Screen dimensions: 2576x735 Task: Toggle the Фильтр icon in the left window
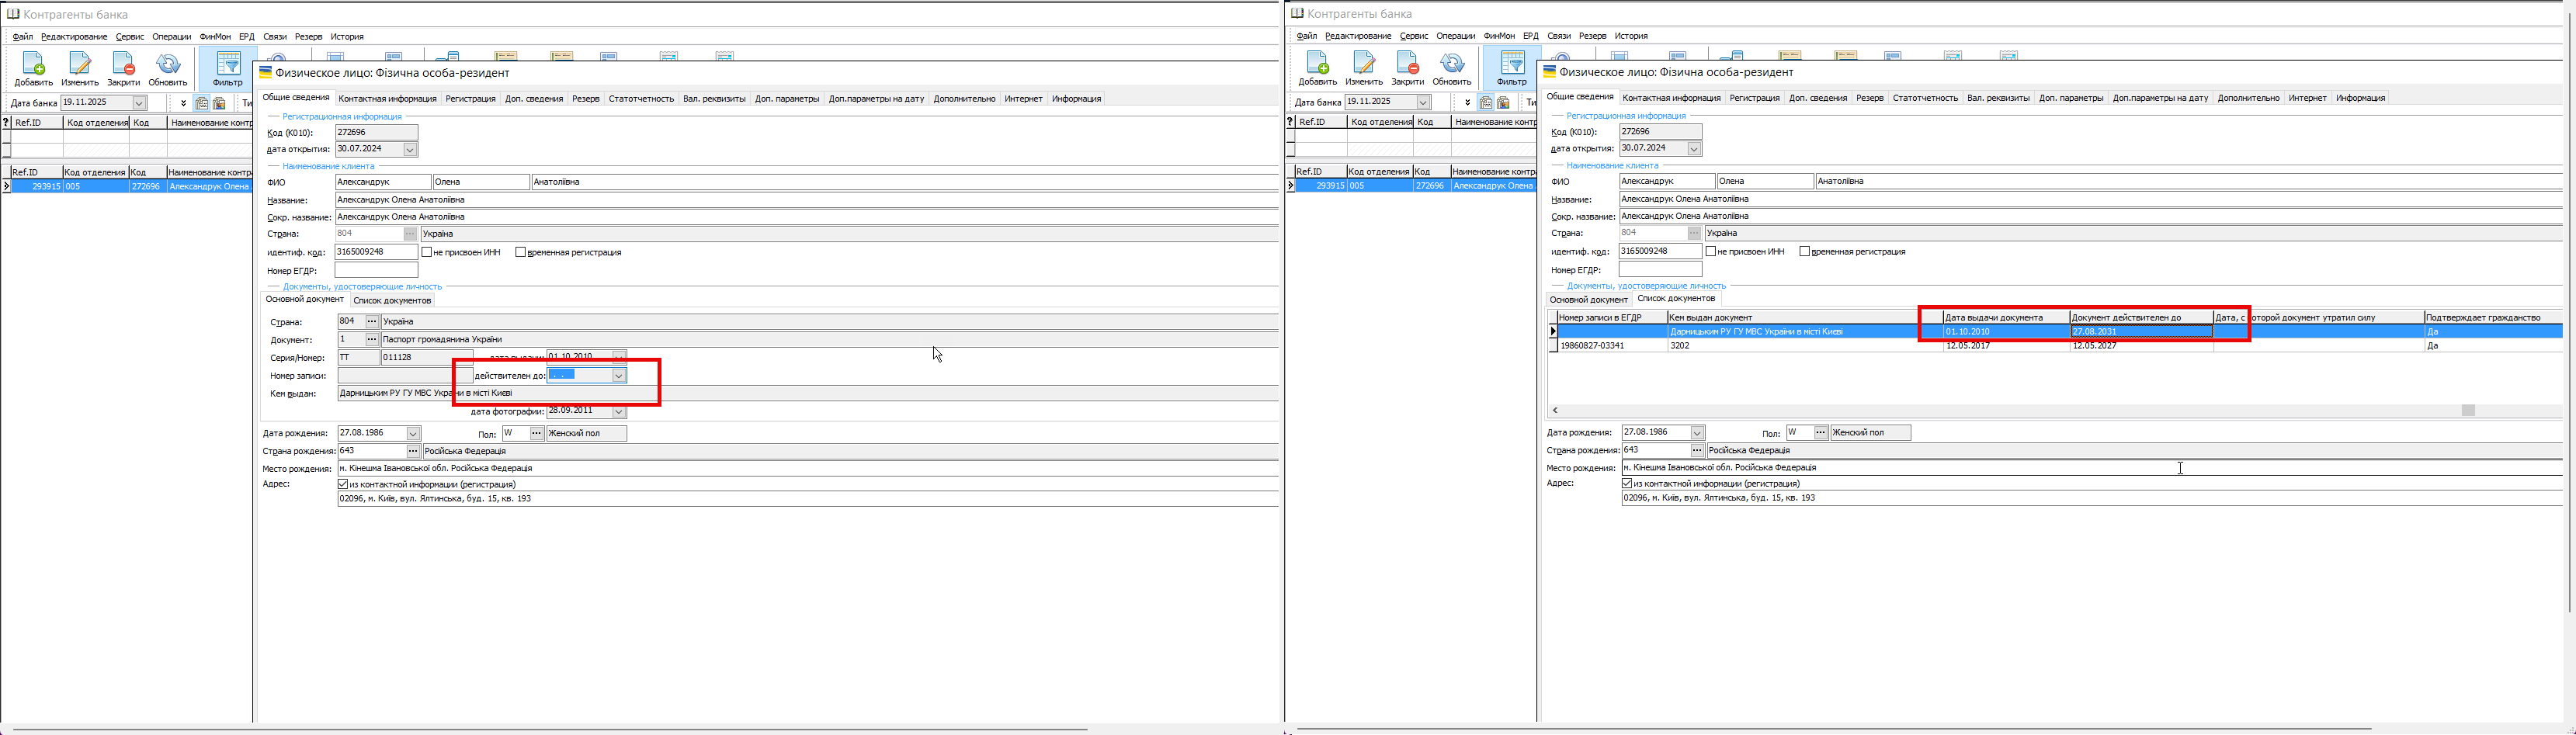click(x=228, y=68)
